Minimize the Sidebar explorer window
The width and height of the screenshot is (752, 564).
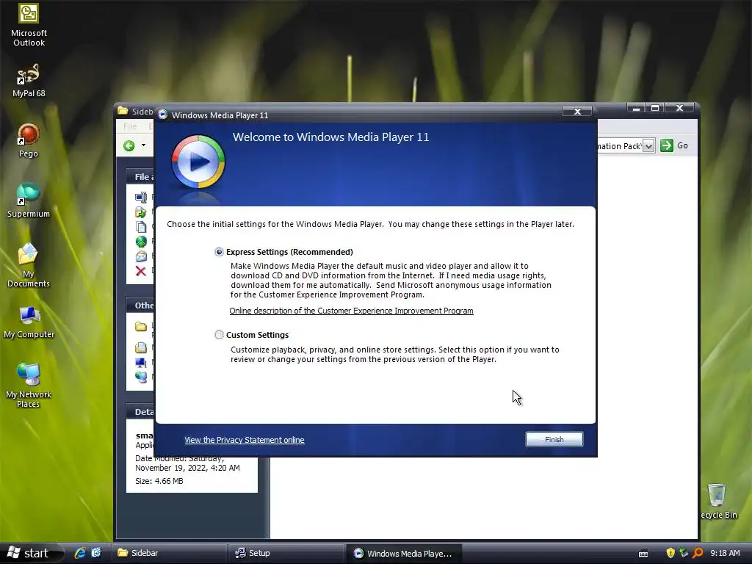coord(636,108)
